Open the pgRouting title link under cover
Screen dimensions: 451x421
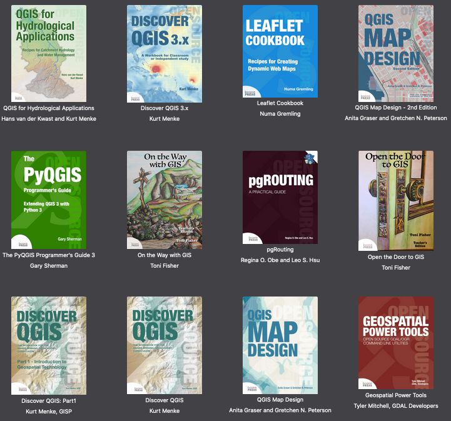pyautogui.click(x=280, y=249)
